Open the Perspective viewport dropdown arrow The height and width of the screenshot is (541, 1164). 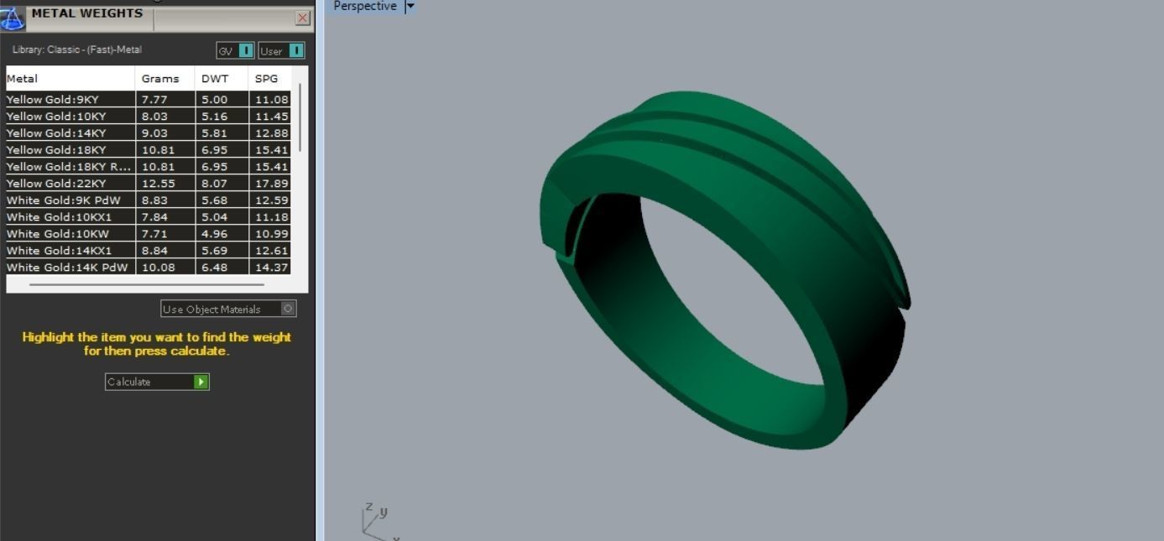pyautogui.click(x=410, y=7)
